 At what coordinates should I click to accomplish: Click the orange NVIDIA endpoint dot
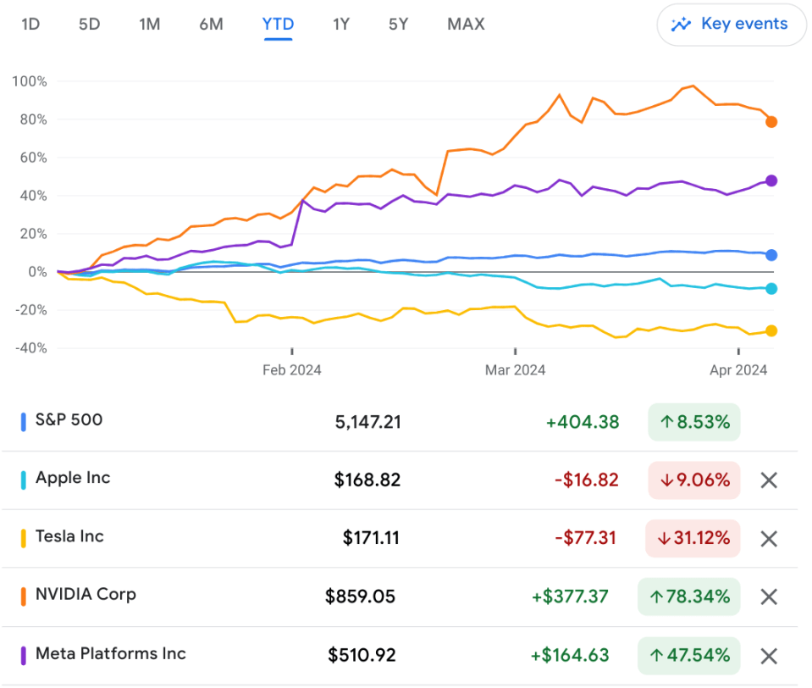coord(771,122)
